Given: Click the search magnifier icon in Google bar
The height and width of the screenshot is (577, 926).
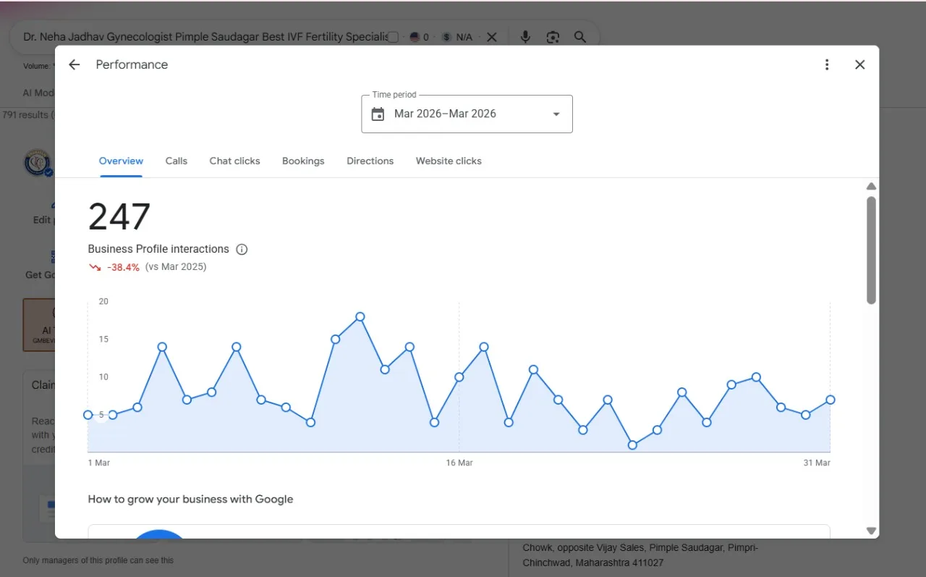Looking at the screenshot, I should pyautogui.click(x=579, y=37).
